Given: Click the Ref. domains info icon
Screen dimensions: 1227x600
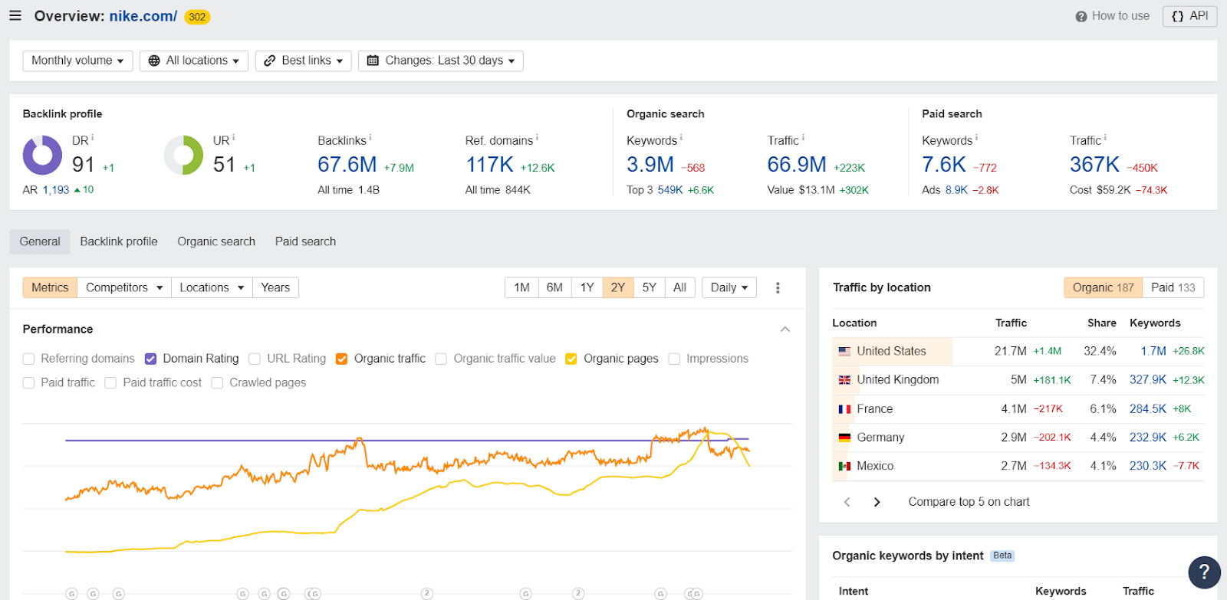Looking at the screenshot, I should click(537, 138).
